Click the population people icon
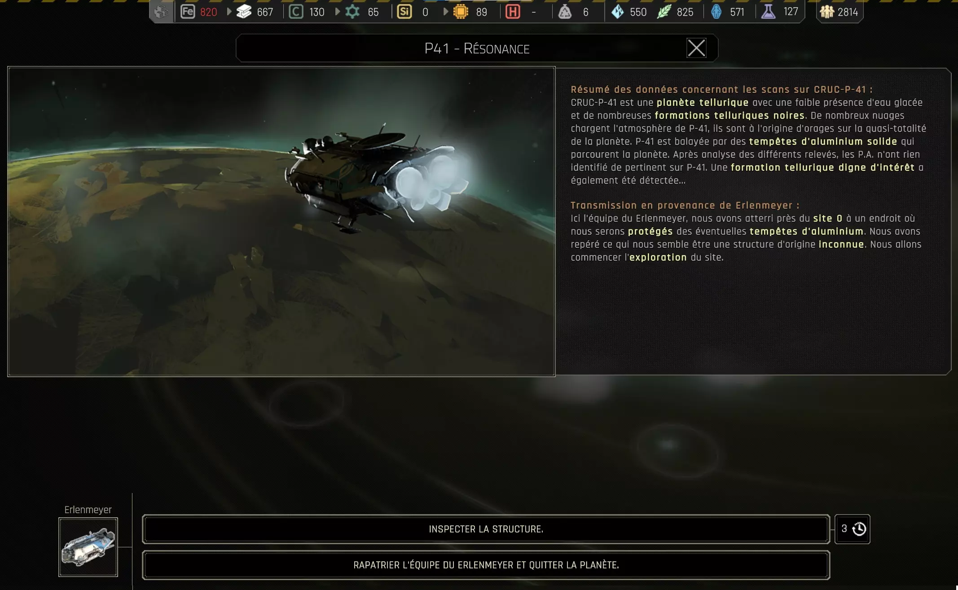958x590 pixels. (826, 12)
